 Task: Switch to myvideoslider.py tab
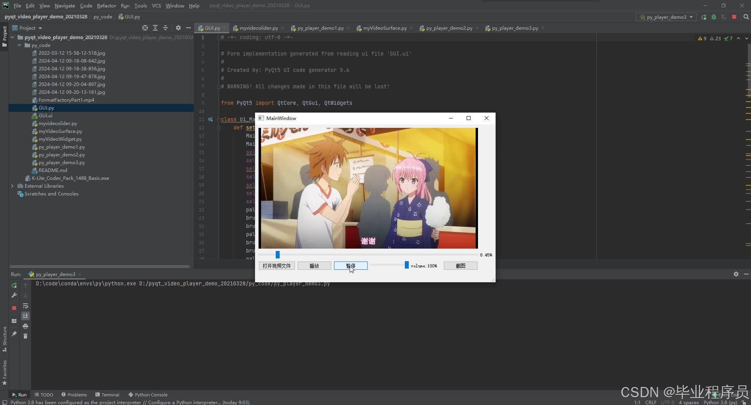coord(259,28)
